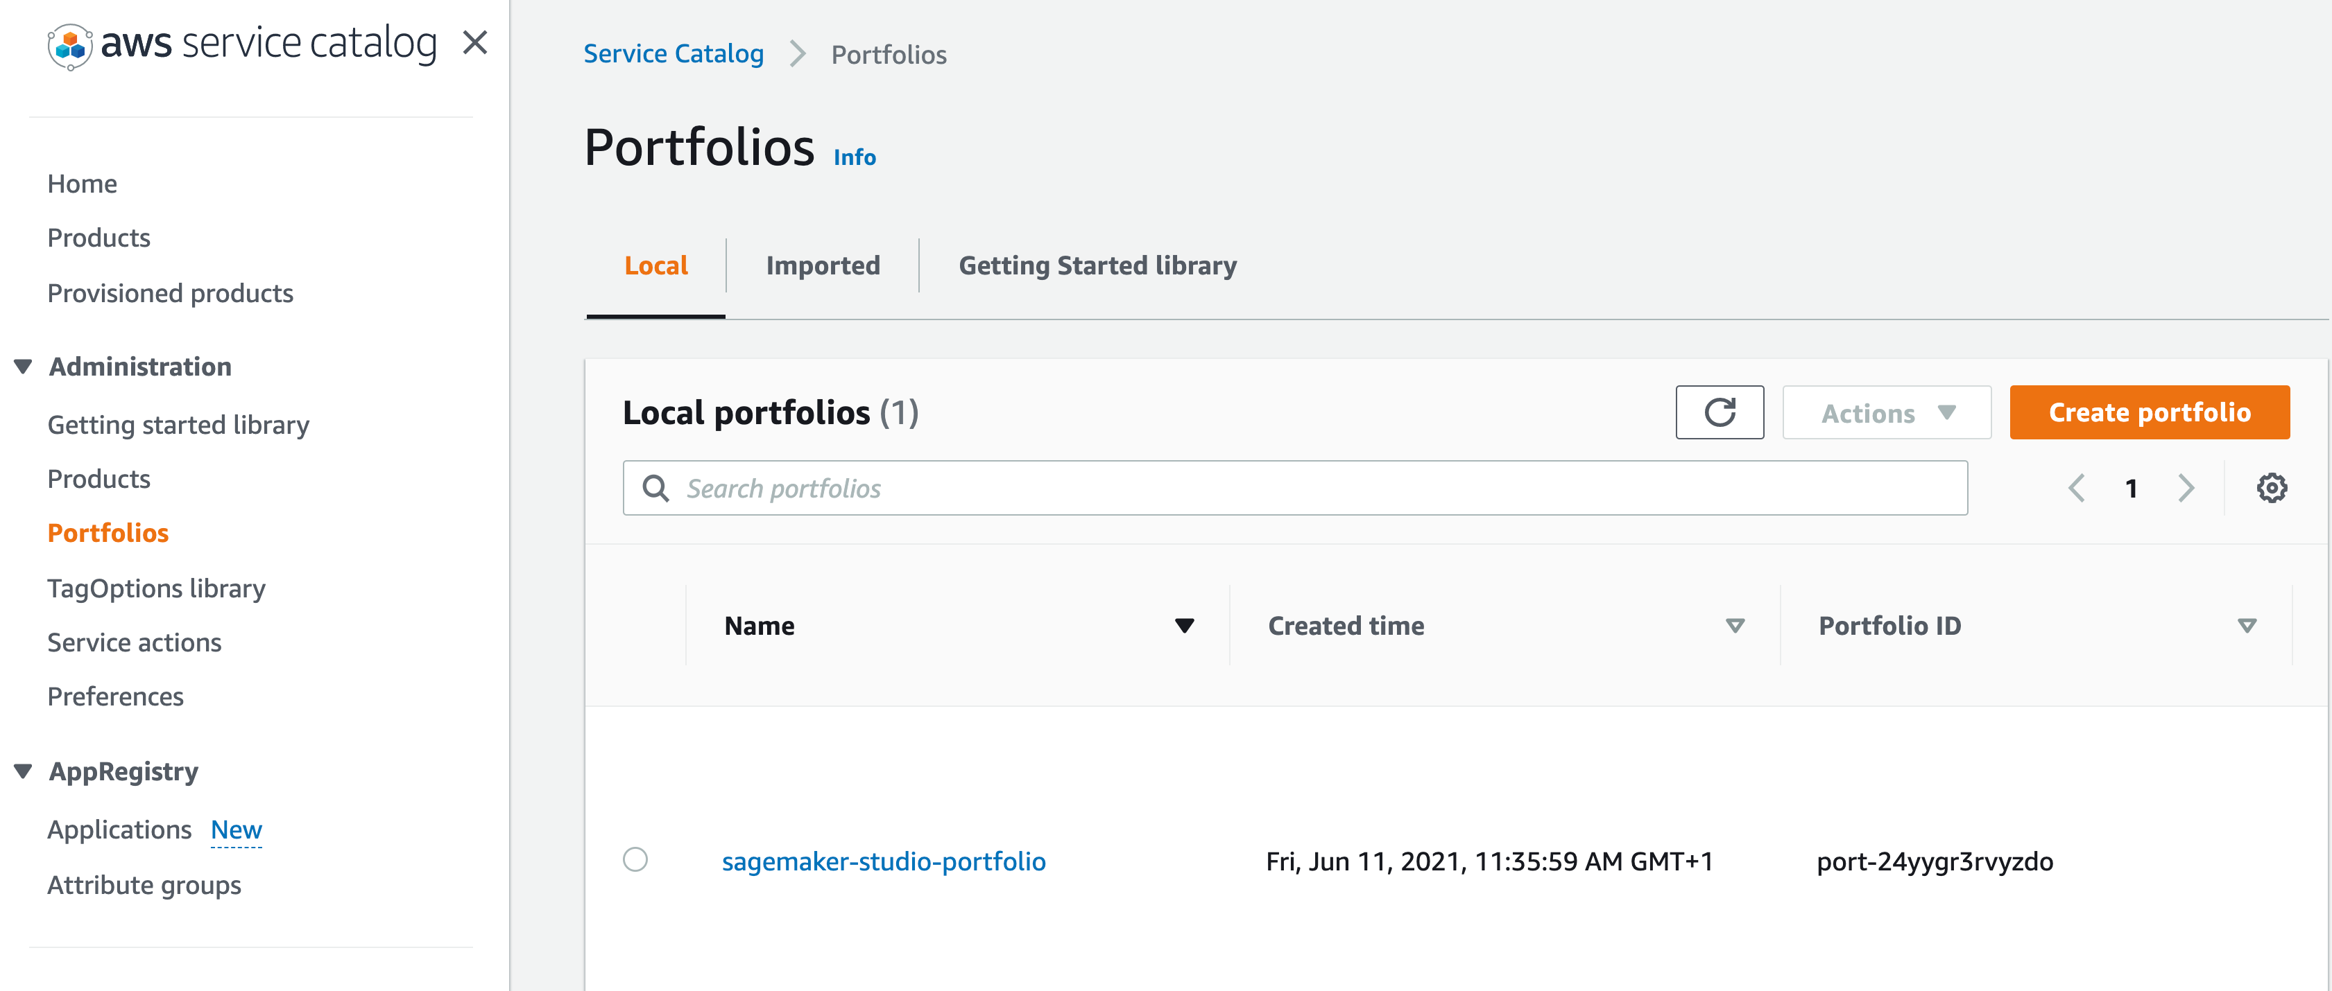Viewport: 2332px width, 991px height.
Task: Open the sagemaker-studio-portfolio link
Action: pyautogui.click(x=884, y=861)
